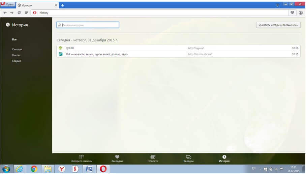This screenshot has height=174, width=306.
Task: Open Новости from bottom bar
Action: coord(153,159)
